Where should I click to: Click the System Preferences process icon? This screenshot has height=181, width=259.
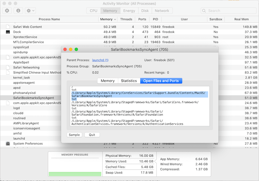[x=8, y=143]
